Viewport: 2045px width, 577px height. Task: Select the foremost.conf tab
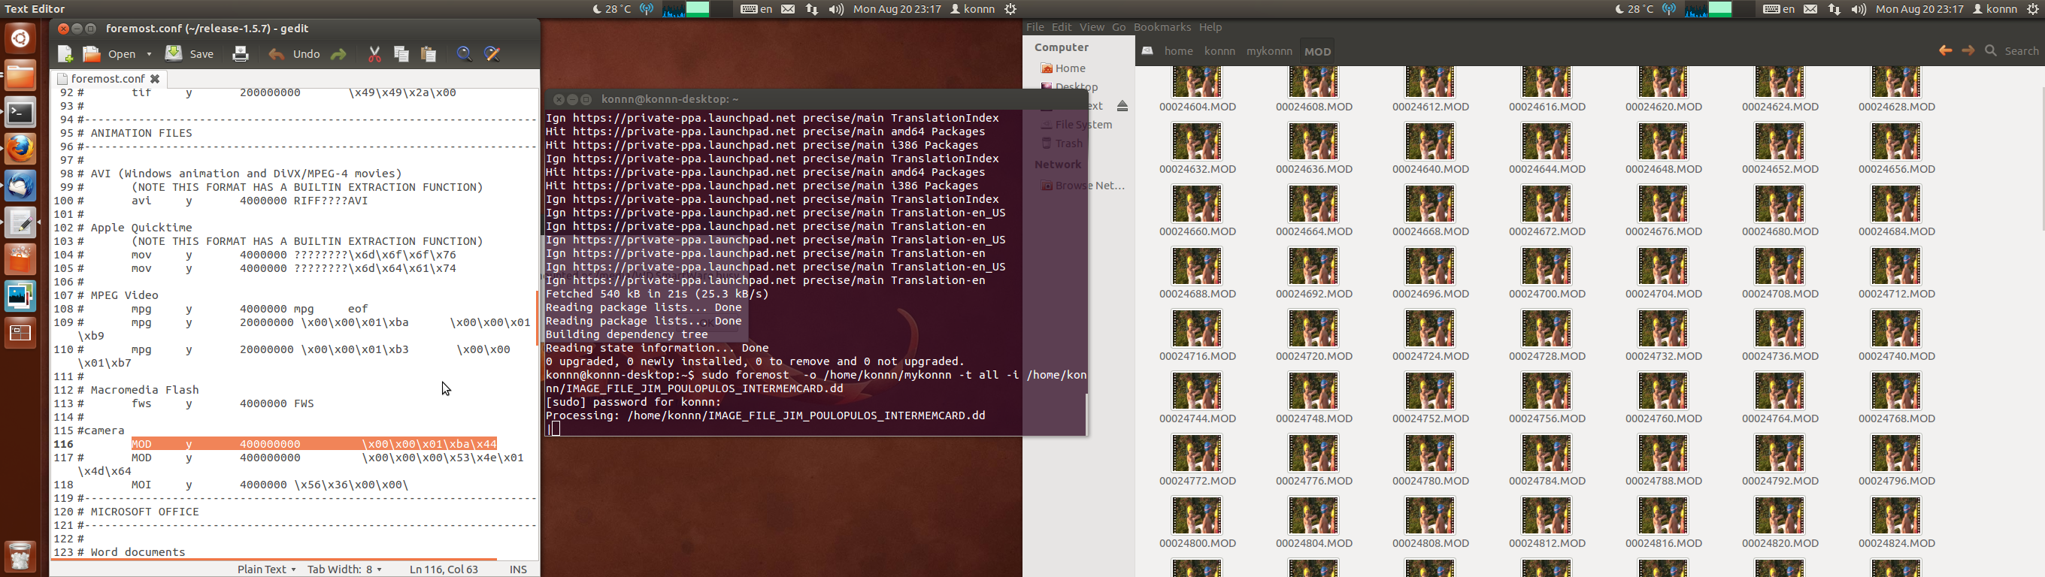tap(108, 79)
